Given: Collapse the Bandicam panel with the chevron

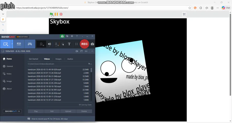Looking at the screenshot, I should [x=92, y=51].
